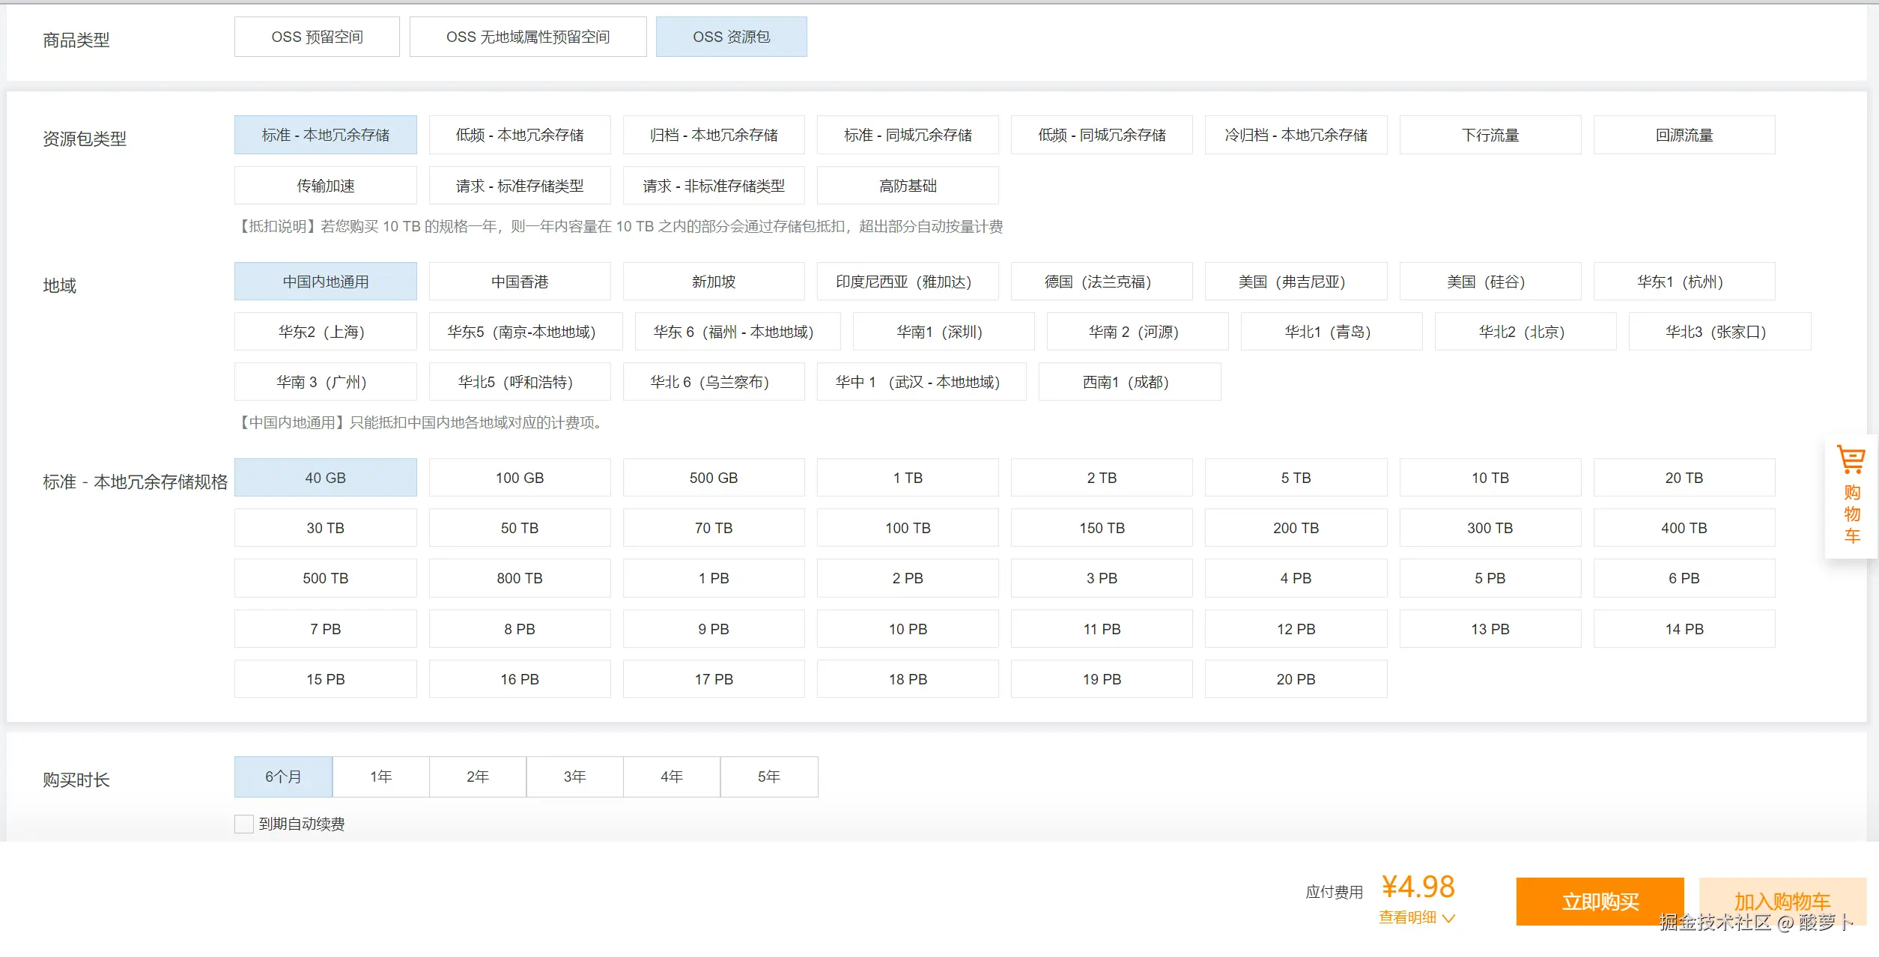Choose the 下行流量 resource package type
The width and height of the screenshot is (1879, 957).
click(x=1490, y=135)
